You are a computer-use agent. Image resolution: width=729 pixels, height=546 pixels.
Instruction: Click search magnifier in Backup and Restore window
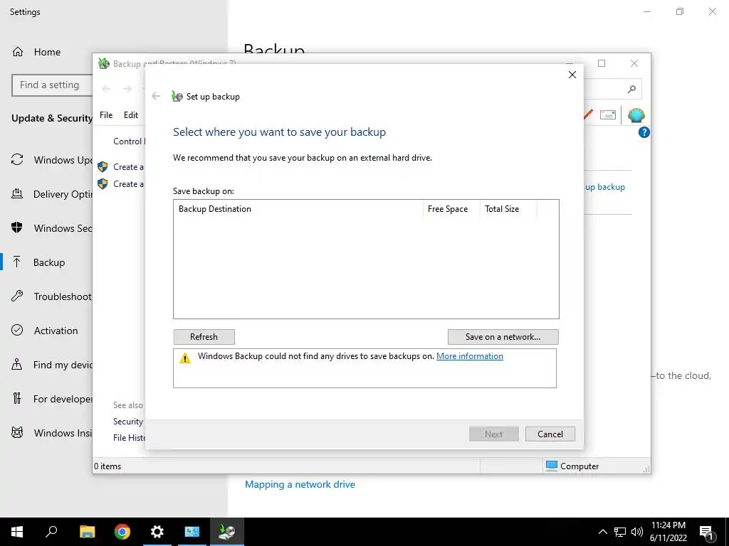point(631,89)
